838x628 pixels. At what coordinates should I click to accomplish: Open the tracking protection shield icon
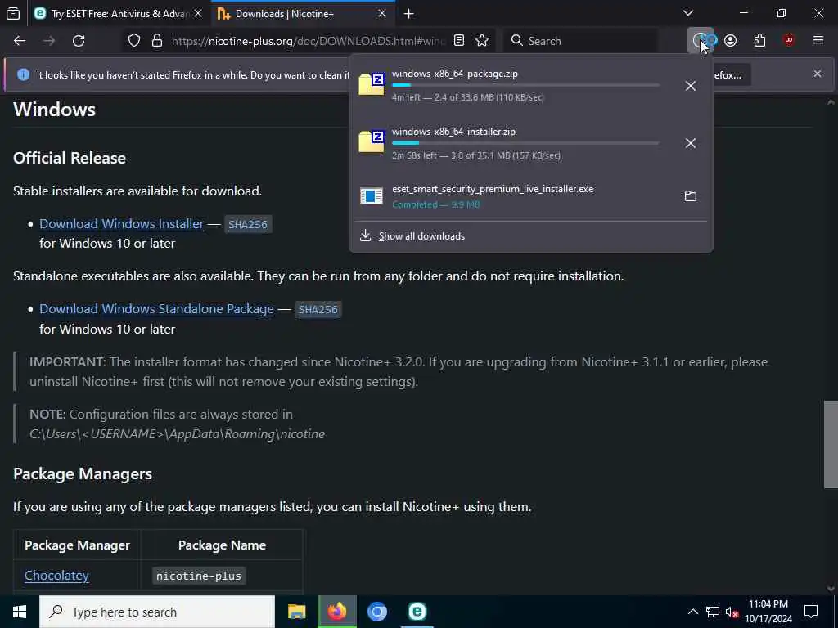[x=134, y=41]
